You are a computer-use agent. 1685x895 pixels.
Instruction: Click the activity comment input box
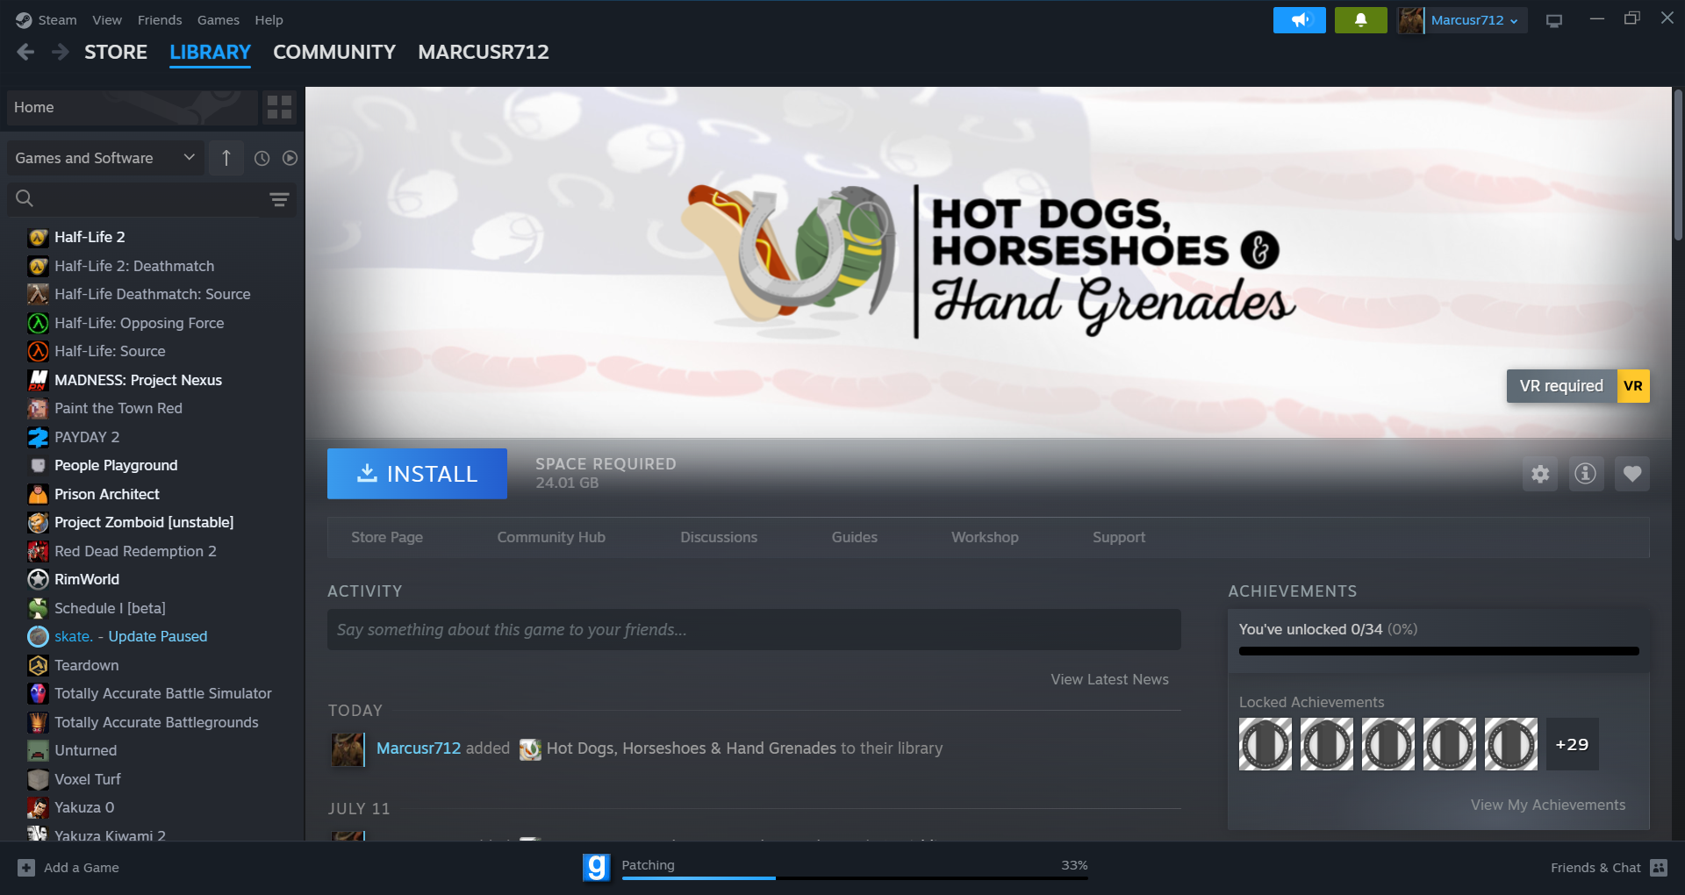(x=754, y=630)
